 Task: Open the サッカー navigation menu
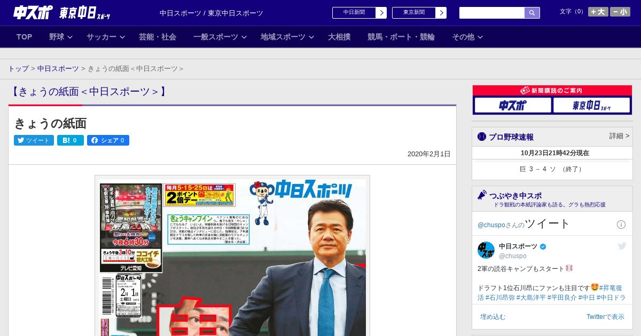coord(101,37)
